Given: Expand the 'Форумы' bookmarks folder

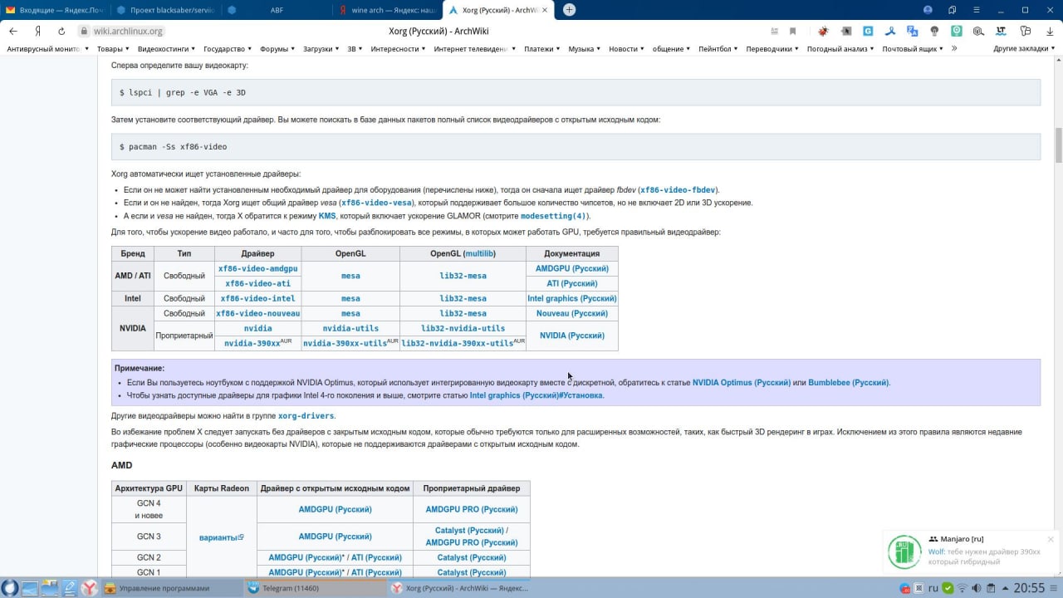Looking at the screenshot, I should [277, 49].
